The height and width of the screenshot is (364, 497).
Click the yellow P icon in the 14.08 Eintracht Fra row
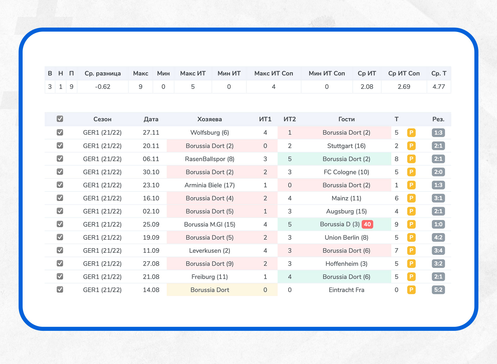pos(411,290)
